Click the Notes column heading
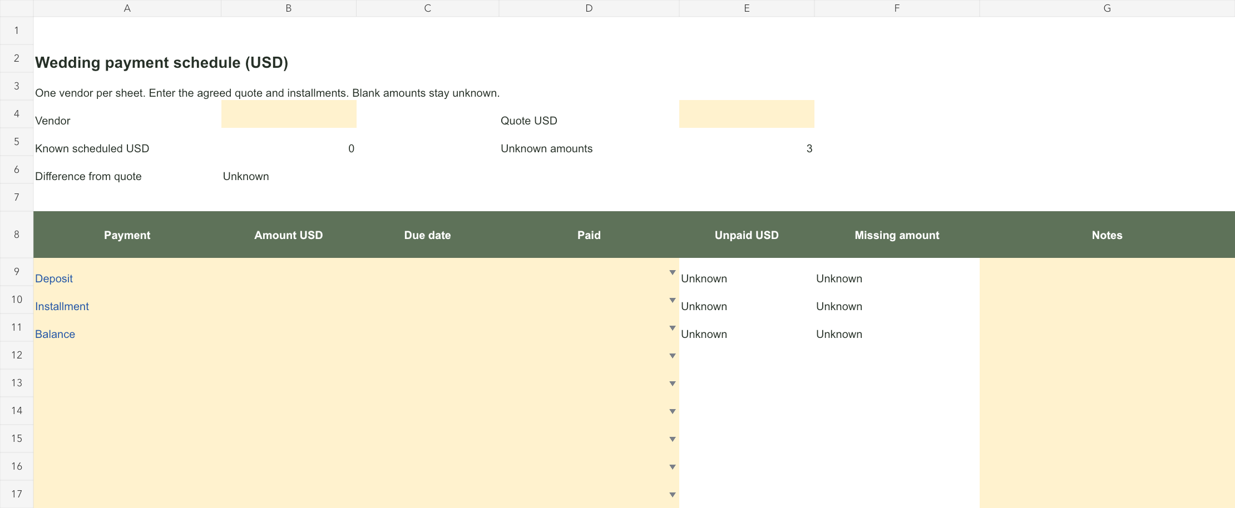 [x=1107, y=235]
